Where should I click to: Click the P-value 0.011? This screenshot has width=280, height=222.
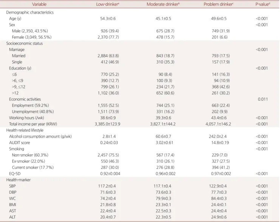263,99
